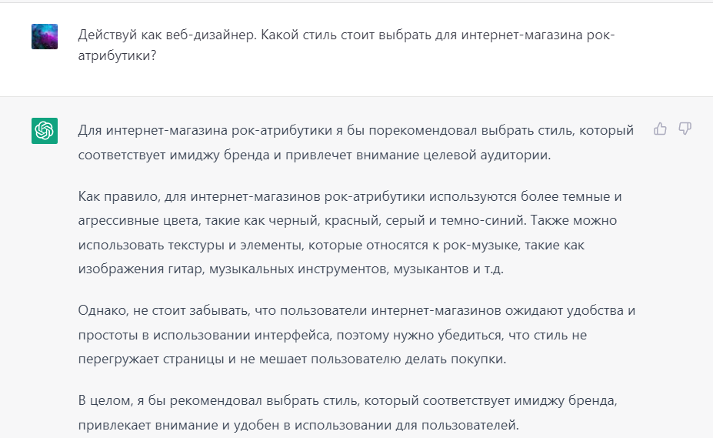713x438 pixels.
Task: Click the line starting "Однако, не стоит забывать"
Action: pyautogui.click(x=357, y=311)
